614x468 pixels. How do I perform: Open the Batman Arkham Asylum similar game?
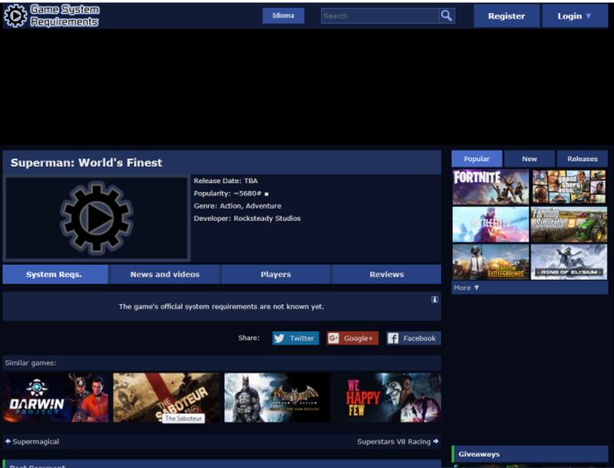[277, 397]
